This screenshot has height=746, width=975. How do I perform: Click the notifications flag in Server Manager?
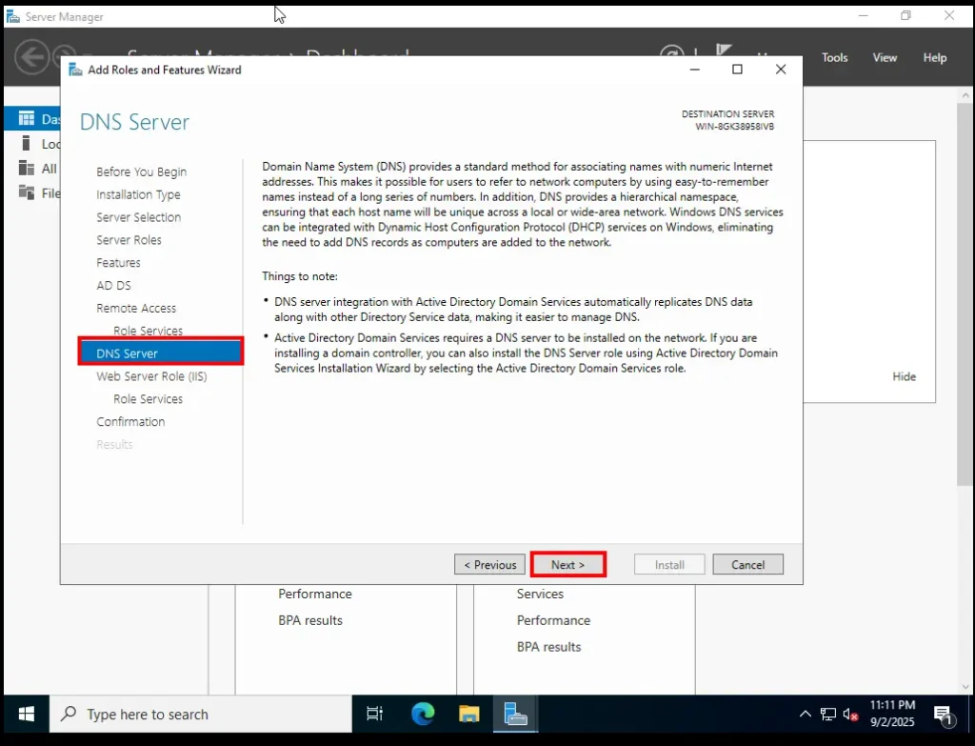[724, 50]
